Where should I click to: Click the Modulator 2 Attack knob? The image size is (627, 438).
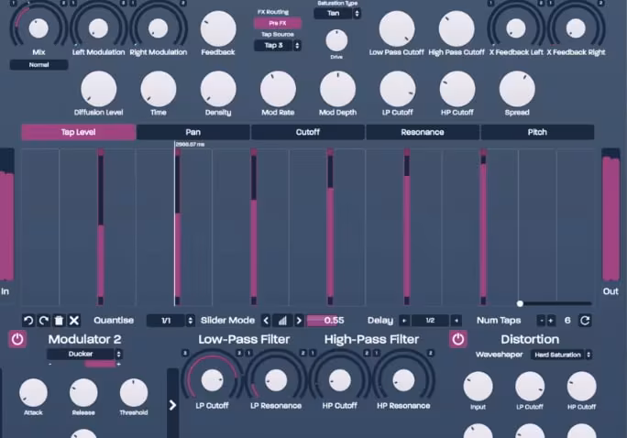click(x=33, y=392)
